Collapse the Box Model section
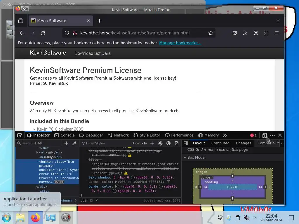 (x=185, y=157)
